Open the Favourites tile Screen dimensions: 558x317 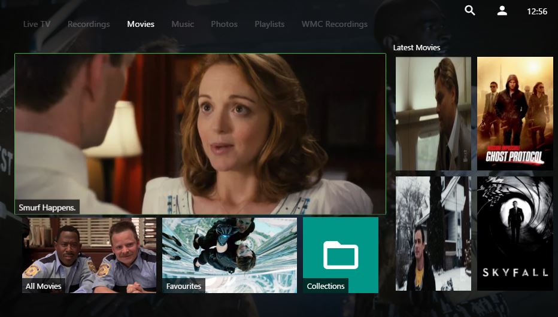click(x=229, y=255)
